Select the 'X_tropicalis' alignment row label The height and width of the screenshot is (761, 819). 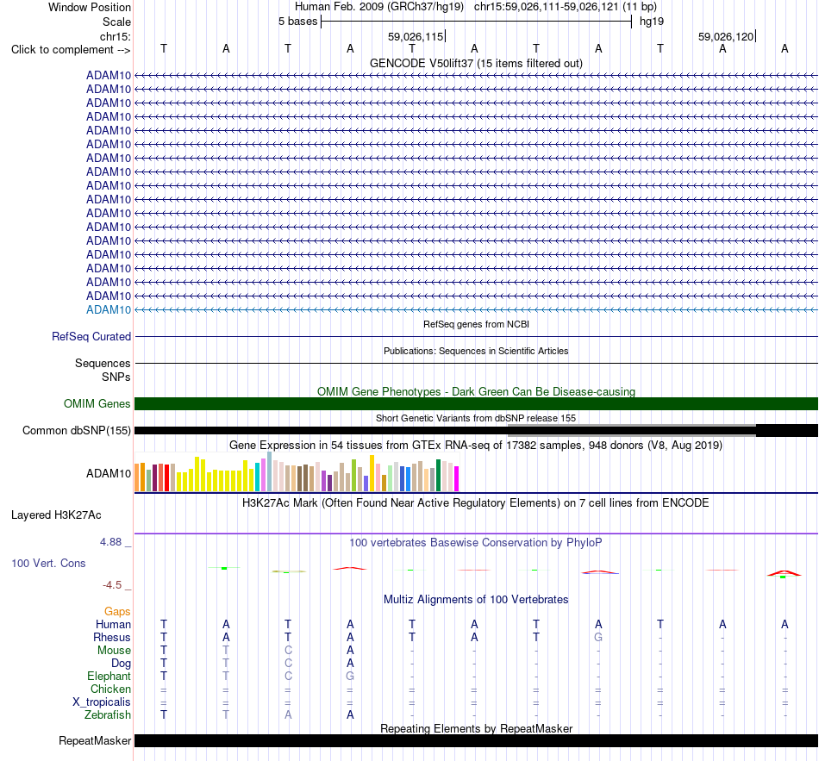click(x=102, y=702)
